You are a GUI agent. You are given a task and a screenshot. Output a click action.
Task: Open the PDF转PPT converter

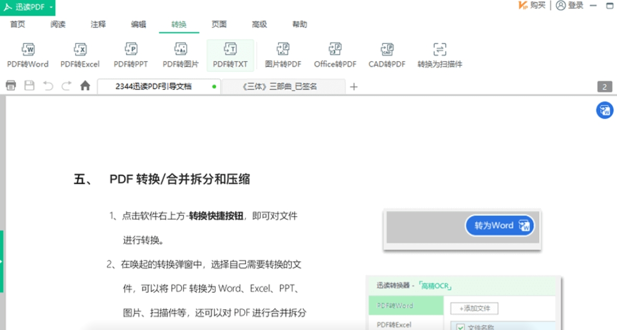point(130,55)
